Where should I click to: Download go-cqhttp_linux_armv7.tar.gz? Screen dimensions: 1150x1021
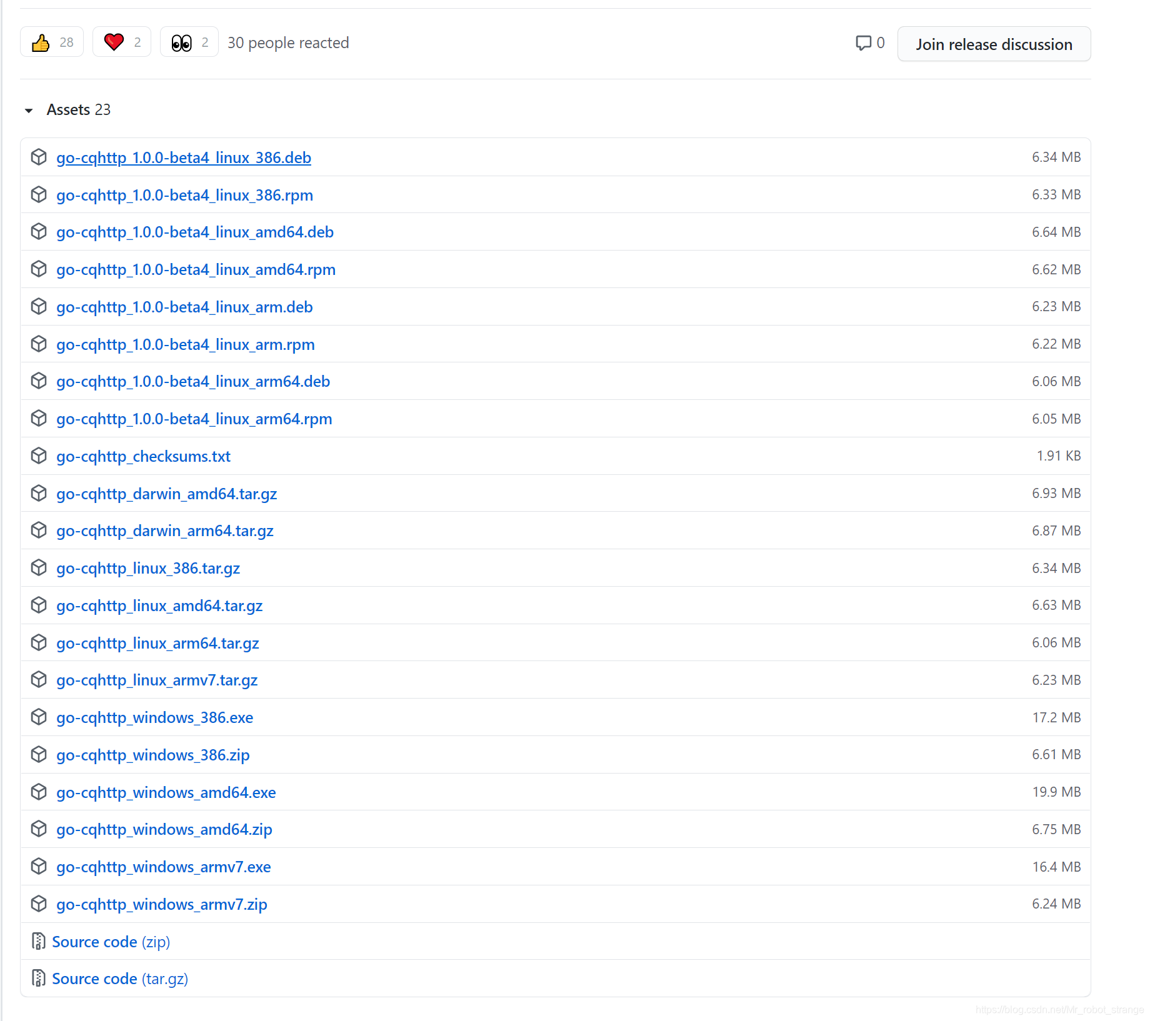157,680
